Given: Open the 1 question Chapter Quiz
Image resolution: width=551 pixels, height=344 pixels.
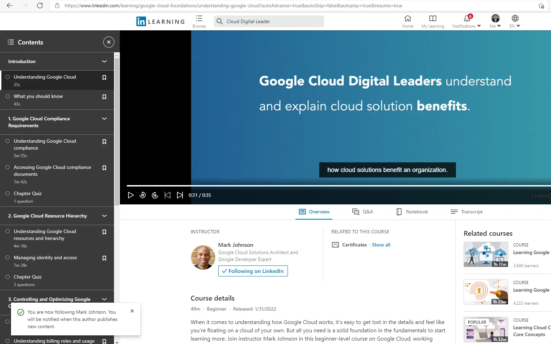Looking at the screenshot, I should (28, 193).
